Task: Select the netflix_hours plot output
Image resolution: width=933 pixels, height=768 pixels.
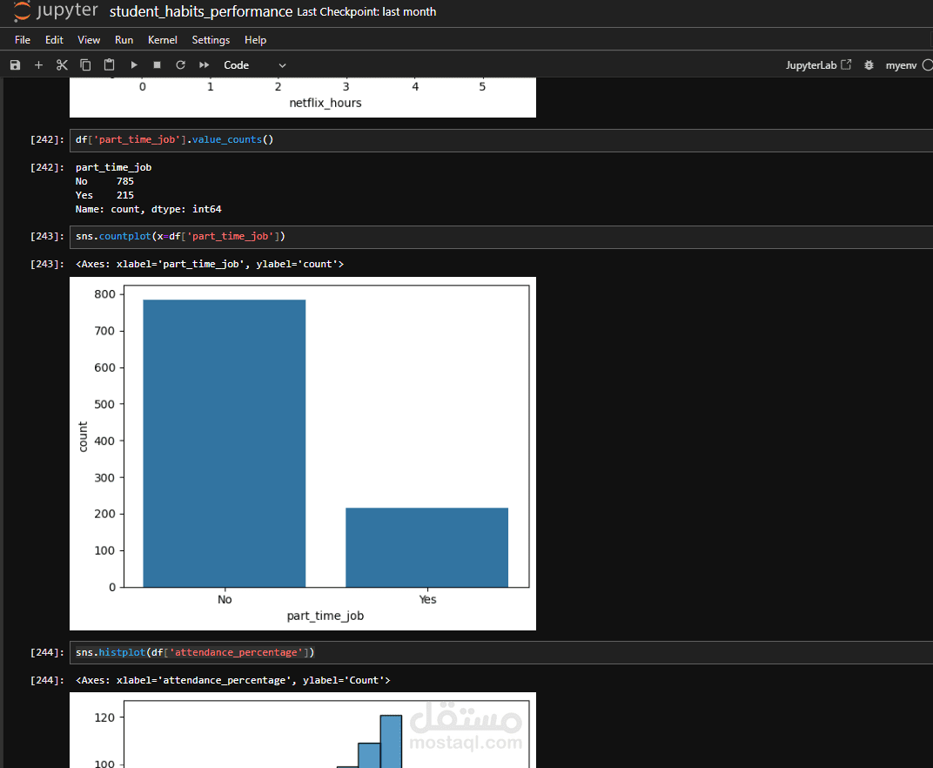Action: click(x=303, y=97)
